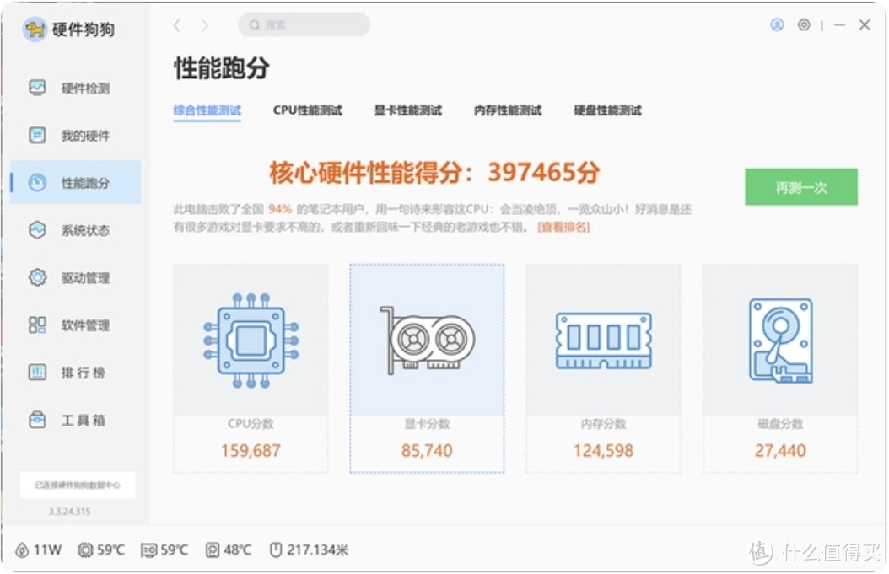Viewport: 889px width, 574px height.
Task: Go forward with the right arrow
Action: [205, 25]
